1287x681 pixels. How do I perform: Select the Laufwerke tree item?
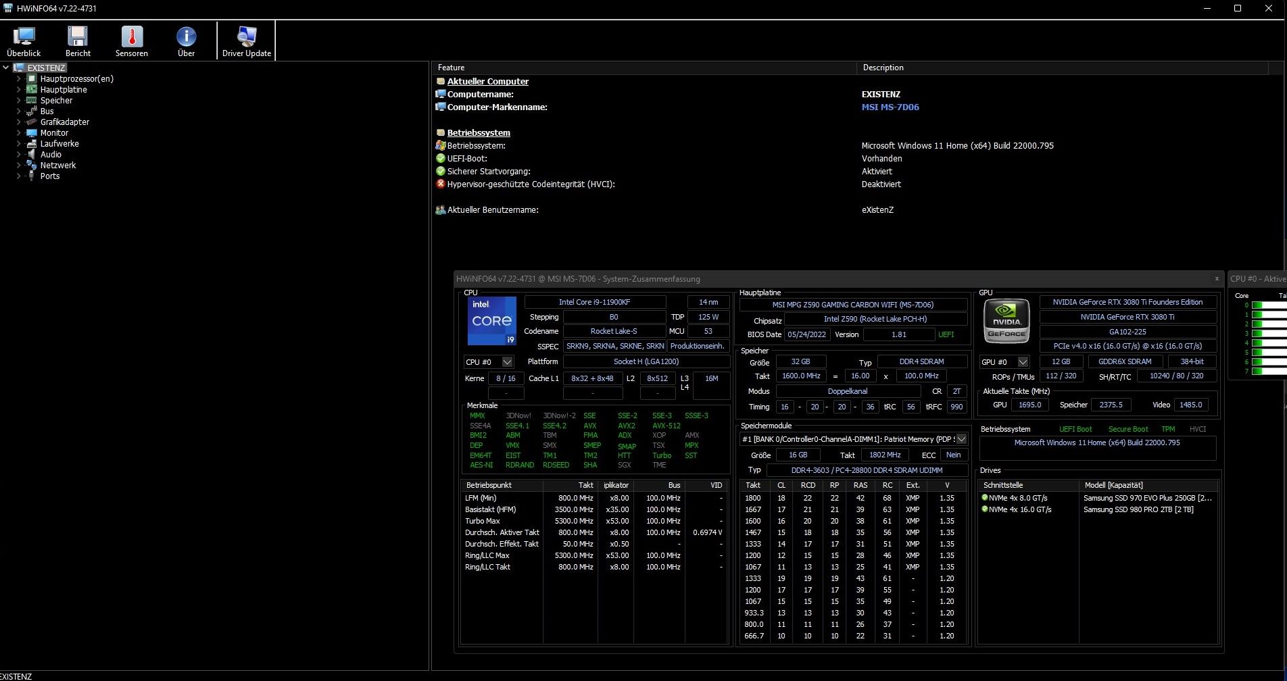(x=59, y=144)
